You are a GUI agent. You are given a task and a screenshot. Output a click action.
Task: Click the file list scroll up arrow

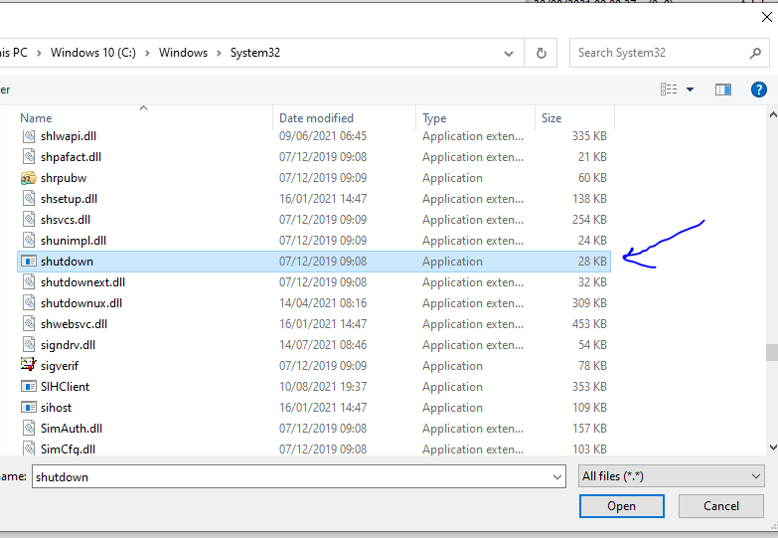pyautogui.click(x=773, y=114)
